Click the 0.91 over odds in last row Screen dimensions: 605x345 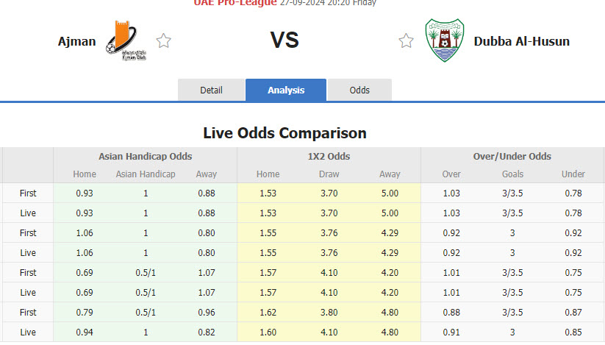pyautogui.click(x=451, y=332)
